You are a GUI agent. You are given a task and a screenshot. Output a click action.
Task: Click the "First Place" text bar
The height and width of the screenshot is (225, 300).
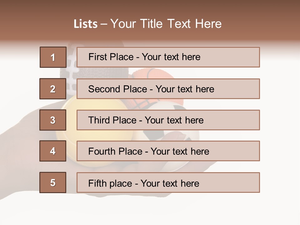pos(168,57)
